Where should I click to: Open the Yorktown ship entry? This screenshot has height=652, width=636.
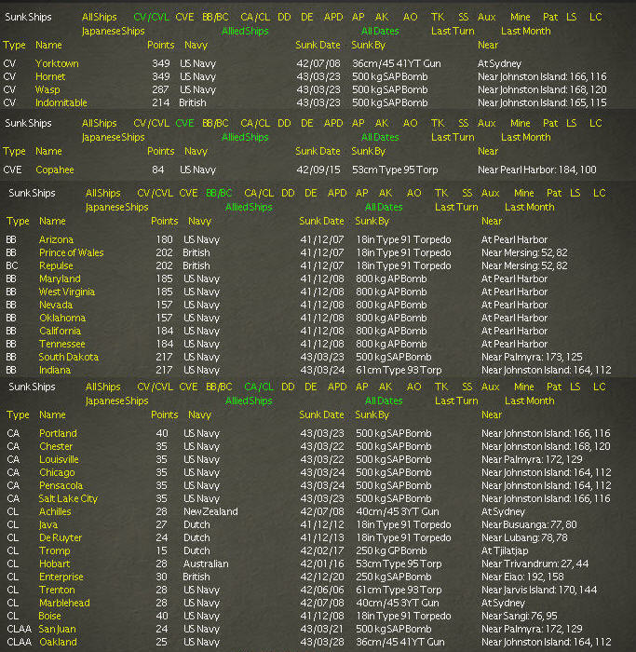[x=57, y=63]
